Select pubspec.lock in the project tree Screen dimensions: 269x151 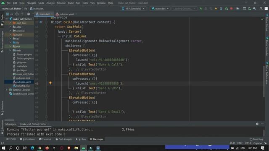pyautogui.click(x=23, y=78)
